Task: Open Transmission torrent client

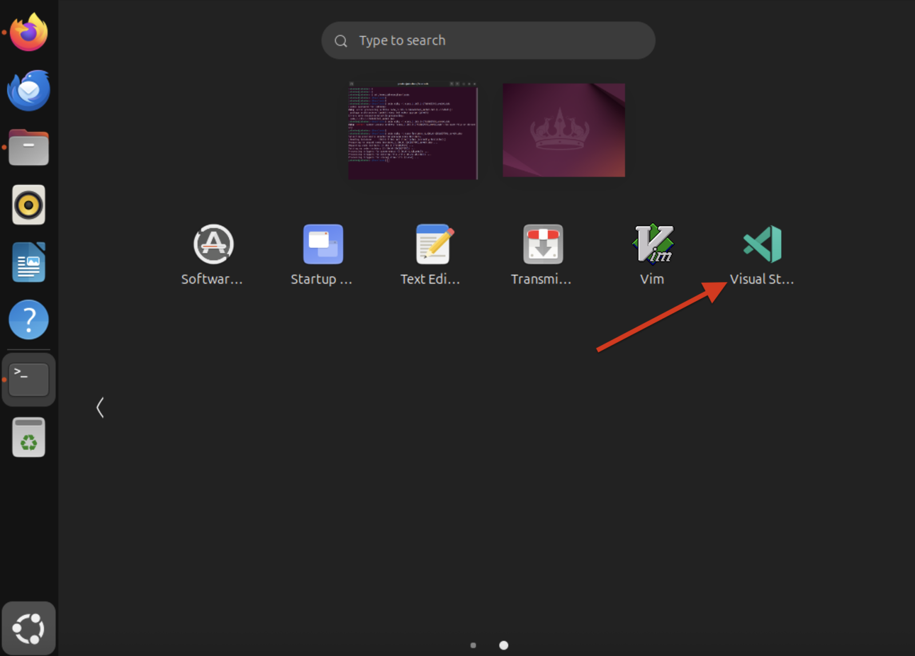Action: tap(542, 245)
